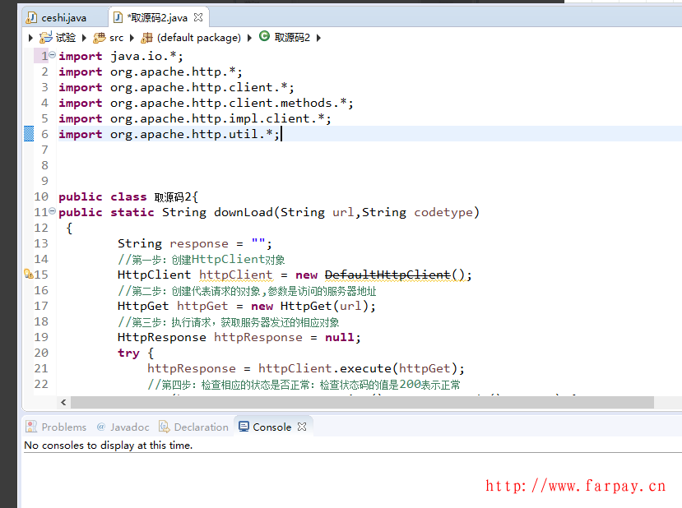Close the Console view tab

(x=302, y=427)
